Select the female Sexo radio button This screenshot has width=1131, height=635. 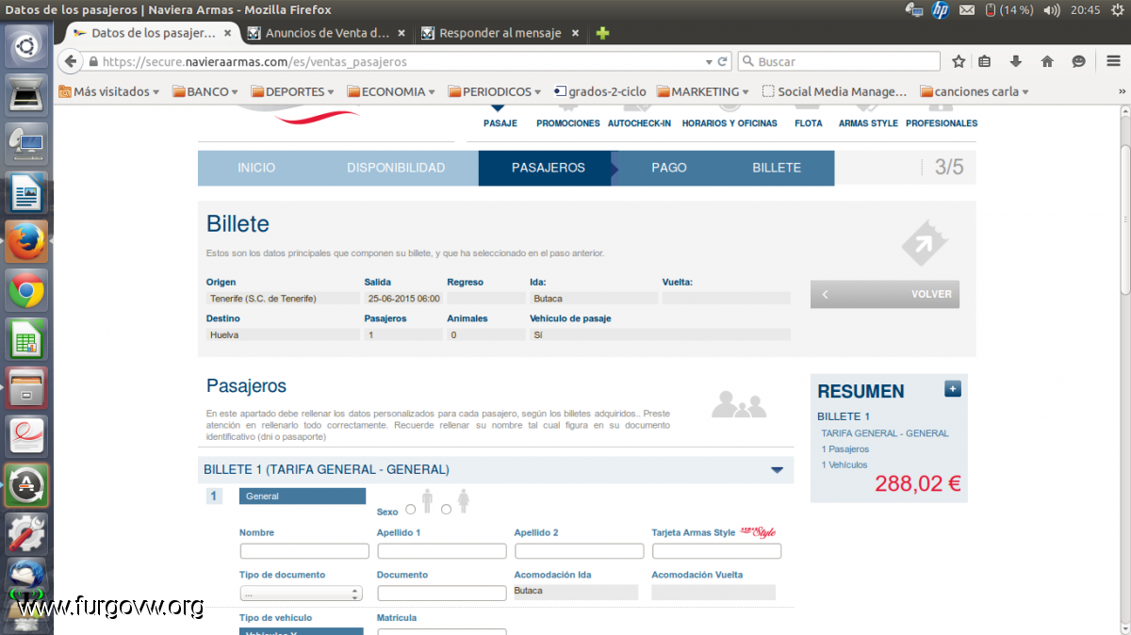pyautogui.click(x=447, y=510)
